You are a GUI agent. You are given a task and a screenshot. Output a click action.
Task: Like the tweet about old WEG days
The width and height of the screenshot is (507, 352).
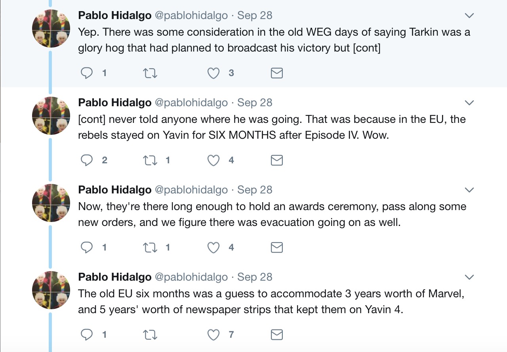coord(213,73)
